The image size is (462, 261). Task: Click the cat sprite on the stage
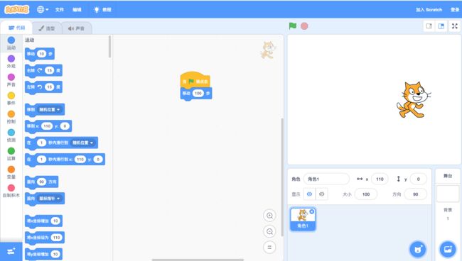[x=414, y=99]
